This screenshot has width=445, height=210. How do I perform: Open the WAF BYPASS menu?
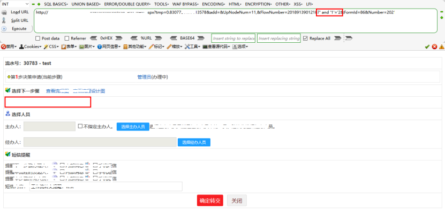coord(185,4)
